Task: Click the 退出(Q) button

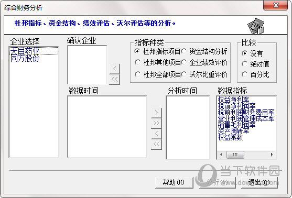Action: (x=259, y=183)
